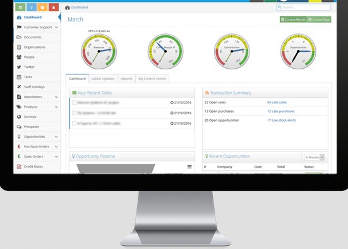
Task: Open the 6 Months period dropdown
Action: tap(315, 157)
